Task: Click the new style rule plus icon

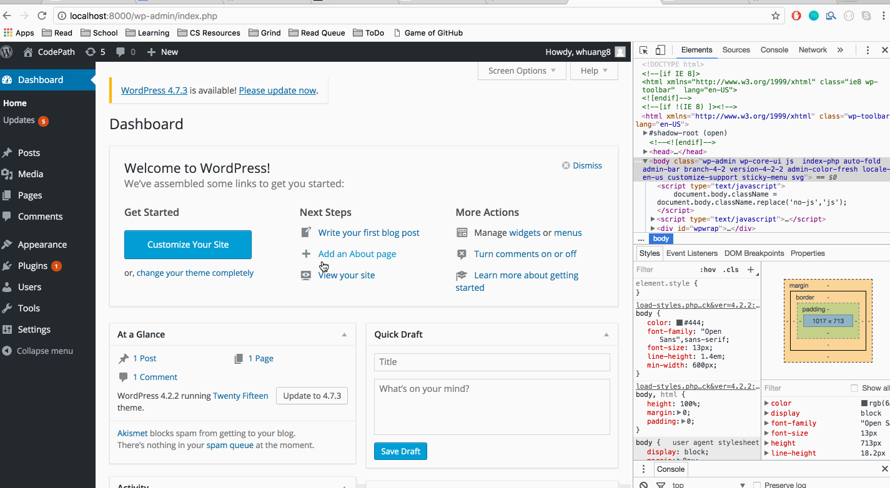Action: pyautogui.click(x=751, y=270)
